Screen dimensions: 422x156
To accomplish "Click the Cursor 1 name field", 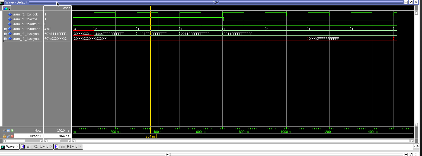I will [x=28, y=136].
